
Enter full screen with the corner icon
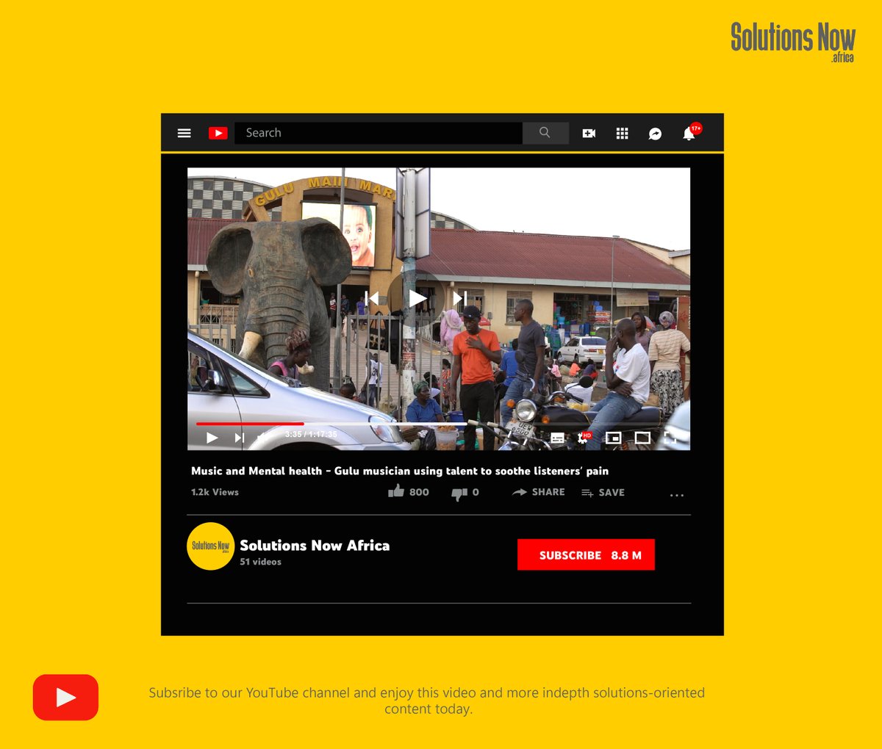670,438
